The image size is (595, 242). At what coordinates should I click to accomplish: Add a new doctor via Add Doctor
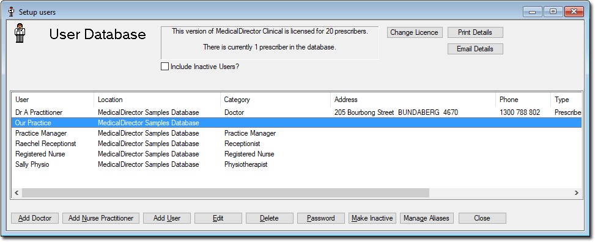point(35,218)
